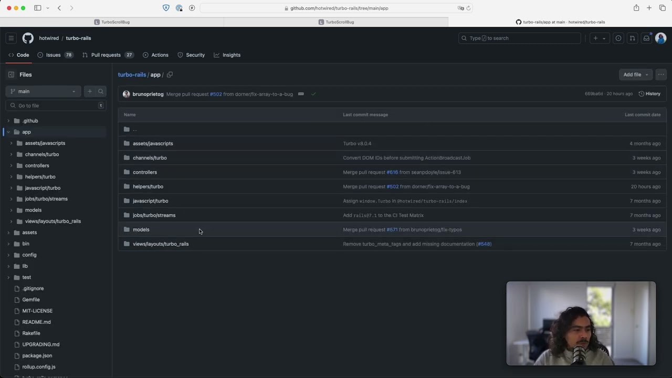Show the commit status check mark details
Screen dimensions: 672x378
[x=313, y=94]
